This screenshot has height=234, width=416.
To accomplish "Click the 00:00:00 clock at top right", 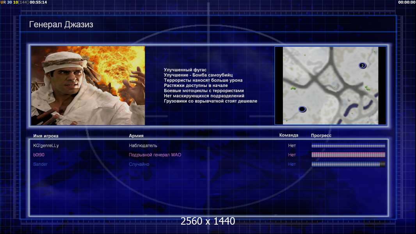I will click(x=407, y=2).
